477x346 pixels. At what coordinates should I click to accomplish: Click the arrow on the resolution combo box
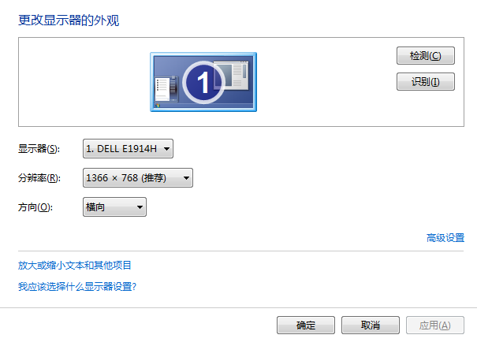click(x=186, y=178)
